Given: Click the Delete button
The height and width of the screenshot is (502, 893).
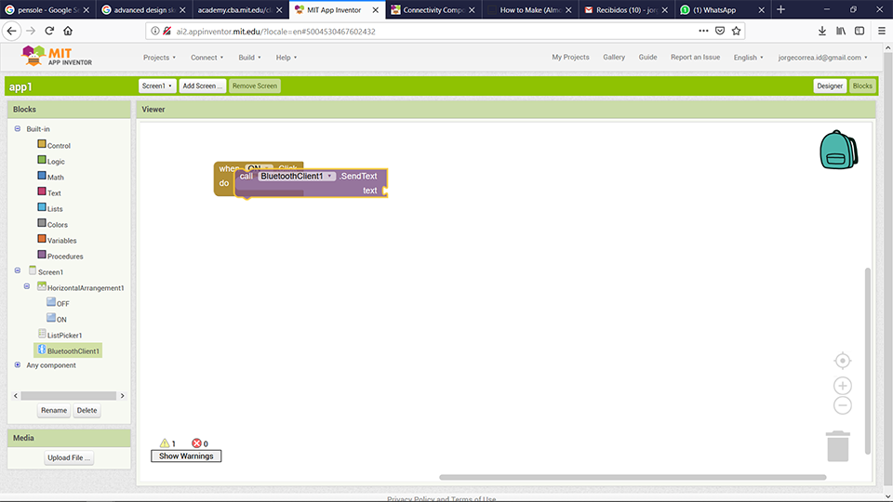Looking at the screenshot, I should click(x=87, y=410).
